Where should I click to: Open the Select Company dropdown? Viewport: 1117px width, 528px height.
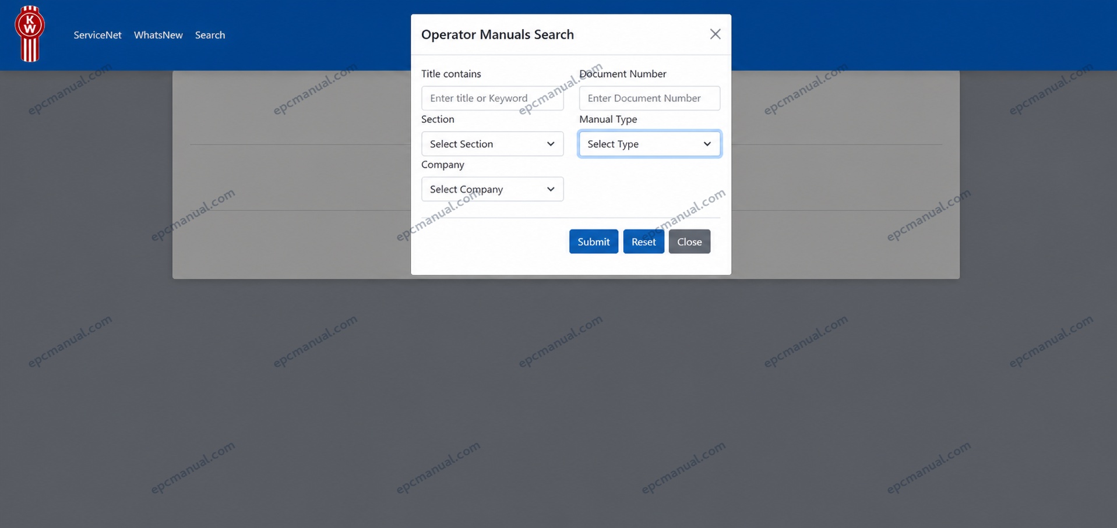pos(492,189)
